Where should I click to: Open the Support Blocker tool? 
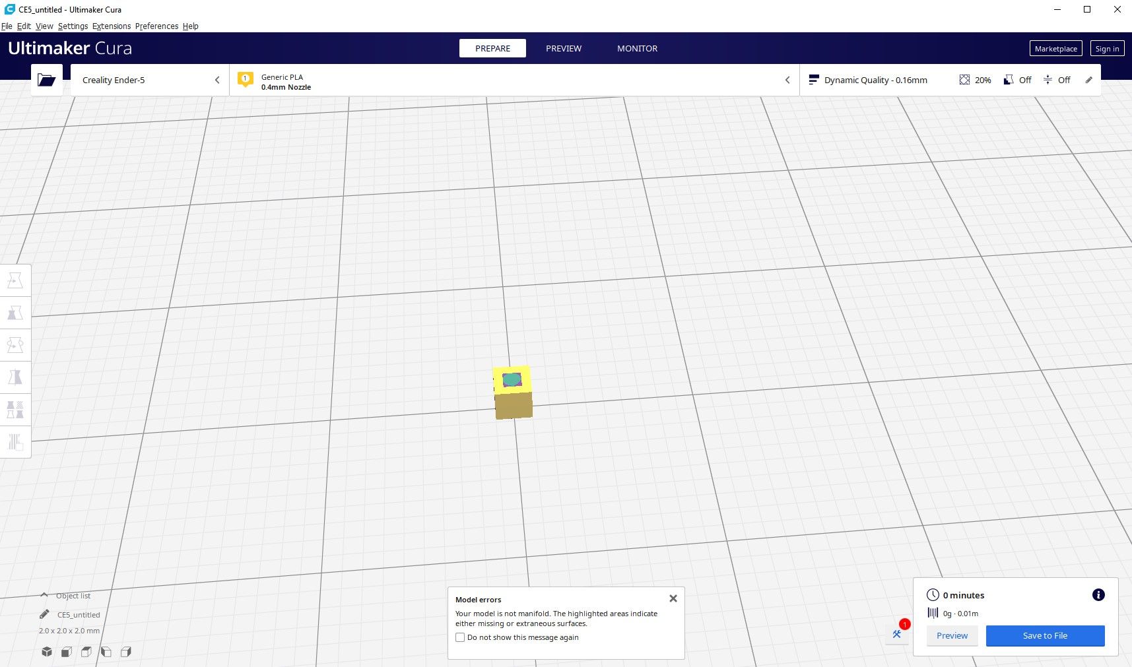(15, 441)
